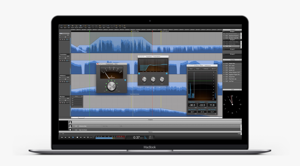
Task: Click the Fast-forward transport button
Action: [81, 137]
